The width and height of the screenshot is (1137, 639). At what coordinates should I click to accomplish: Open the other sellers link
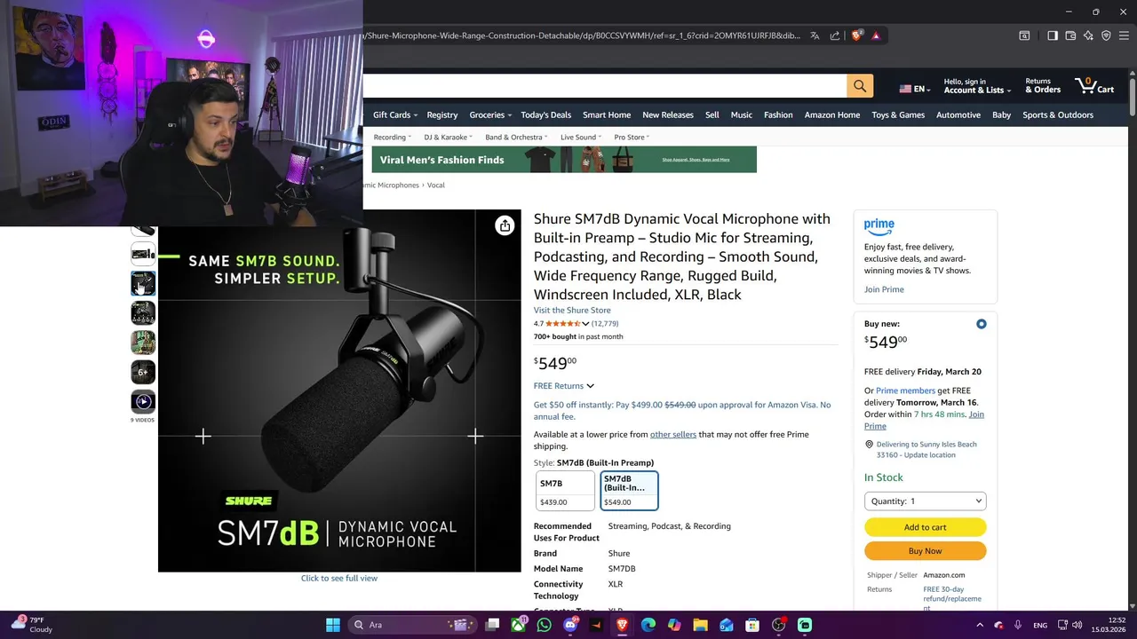[673, 435]
